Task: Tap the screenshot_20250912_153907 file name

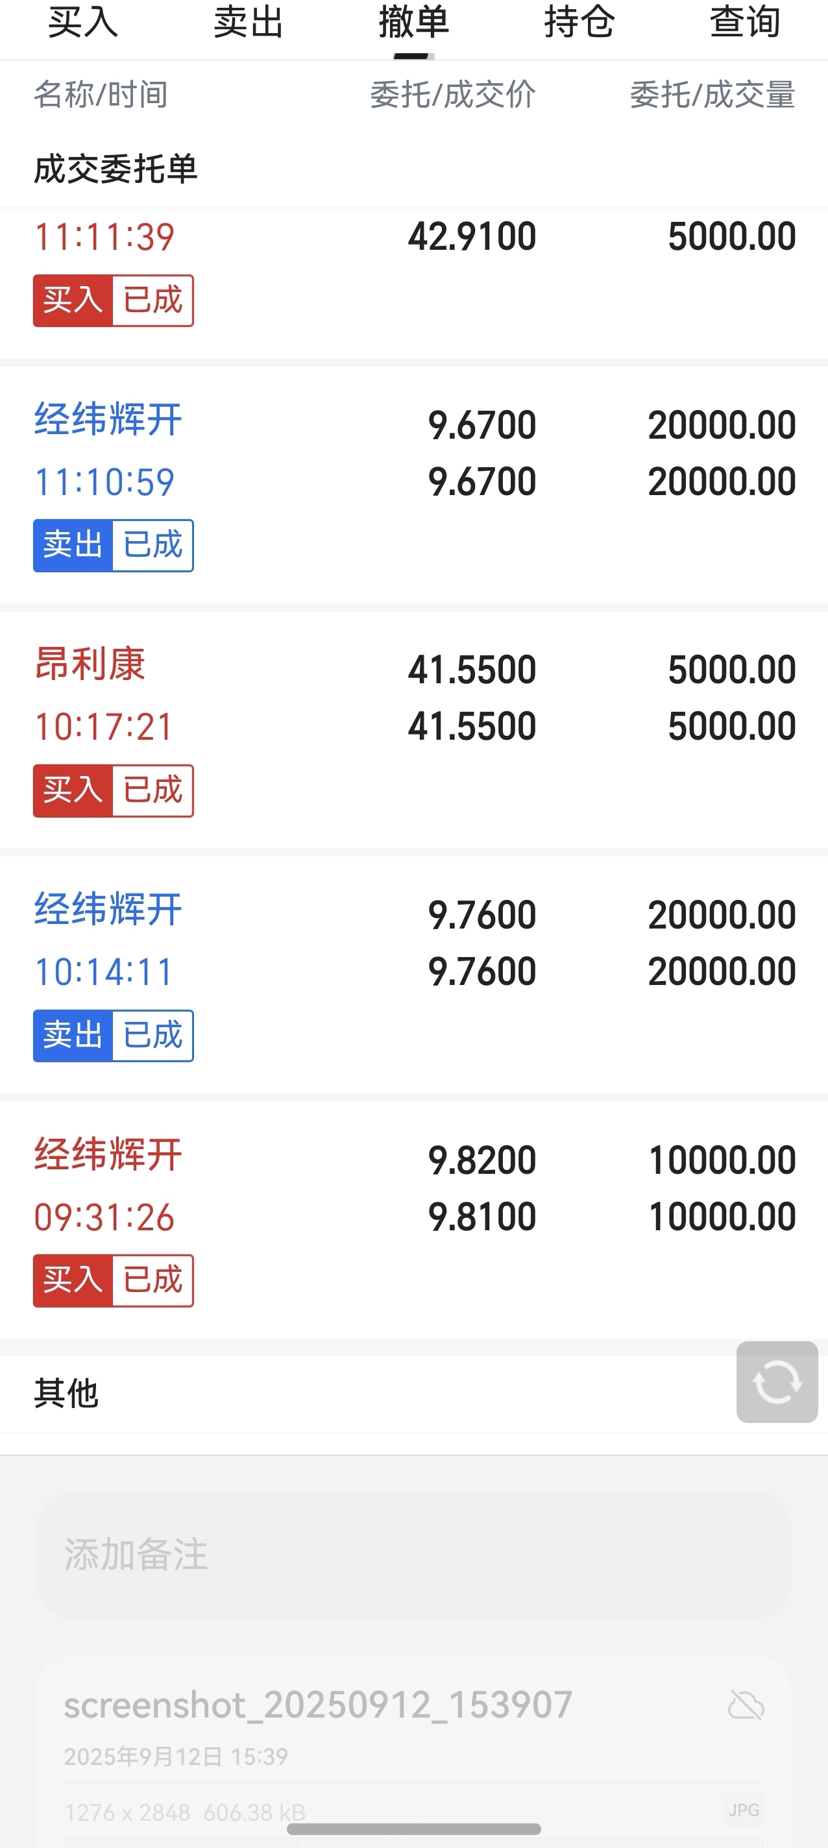Action: point(318,1705)
